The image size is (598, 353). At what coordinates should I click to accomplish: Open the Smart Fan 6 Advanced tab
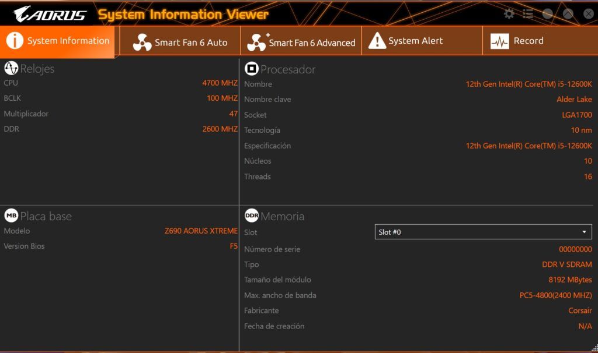pyautogui.click(x=301, y=41)
